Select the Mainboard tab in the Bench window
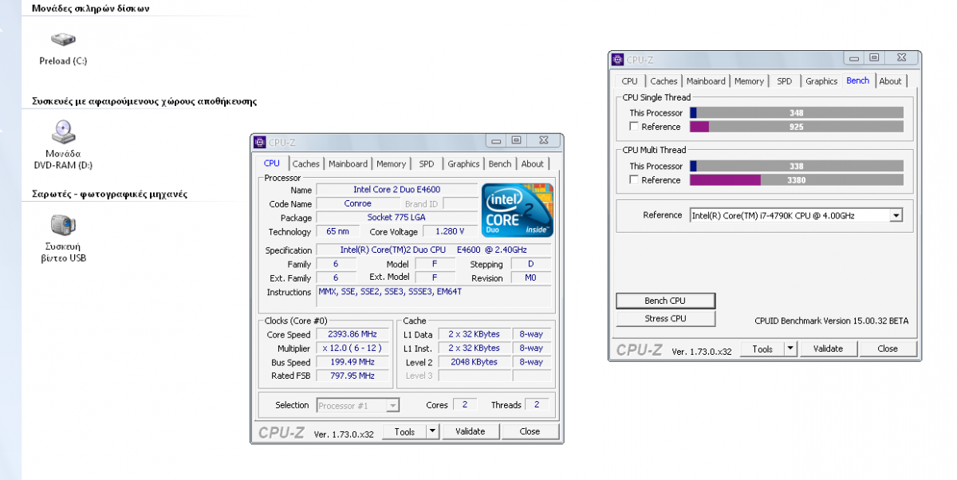Screen dimensions: 957x480 pyautogui.click(x=706, y=81)
